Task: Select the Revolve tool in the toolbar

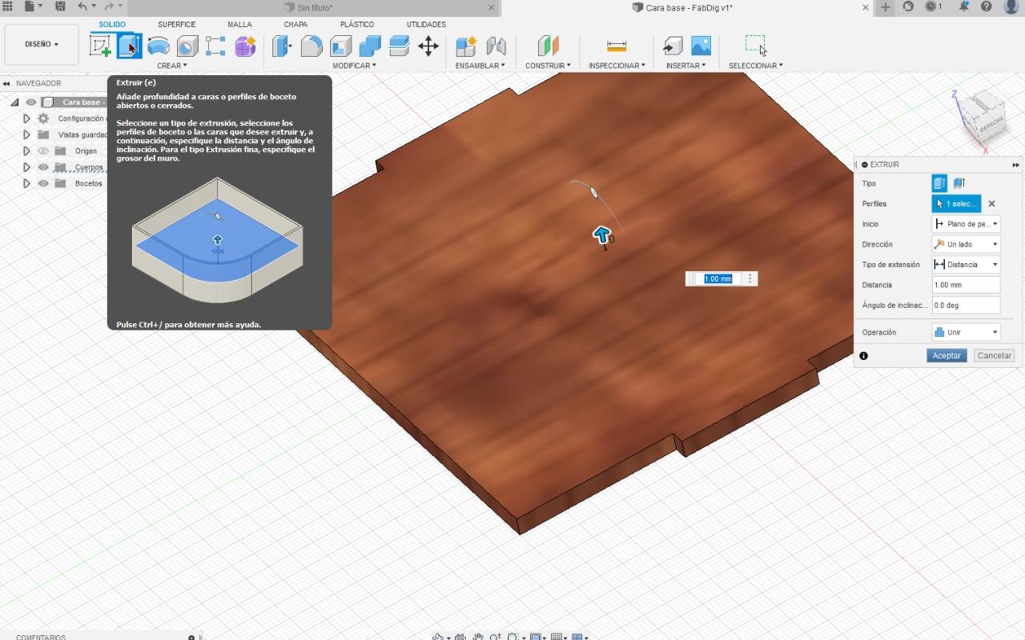Action: coord(159,46)
